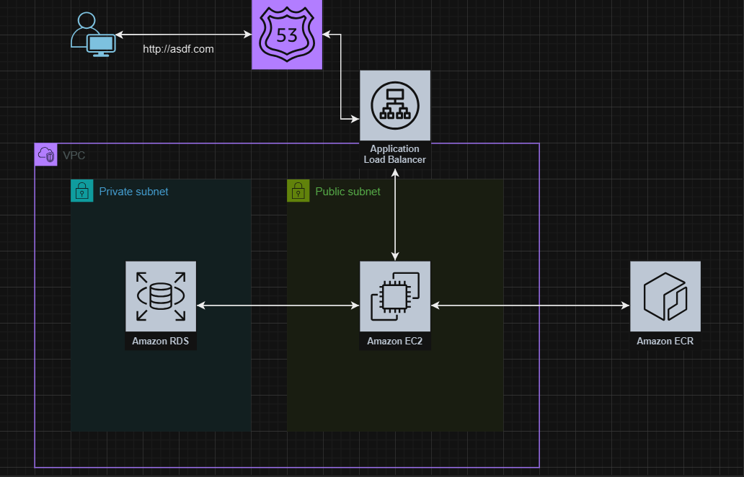Click the Public subnet lock icon
Image resolution: width=744 pixels, height=477 pixels.
pos(298,191)
